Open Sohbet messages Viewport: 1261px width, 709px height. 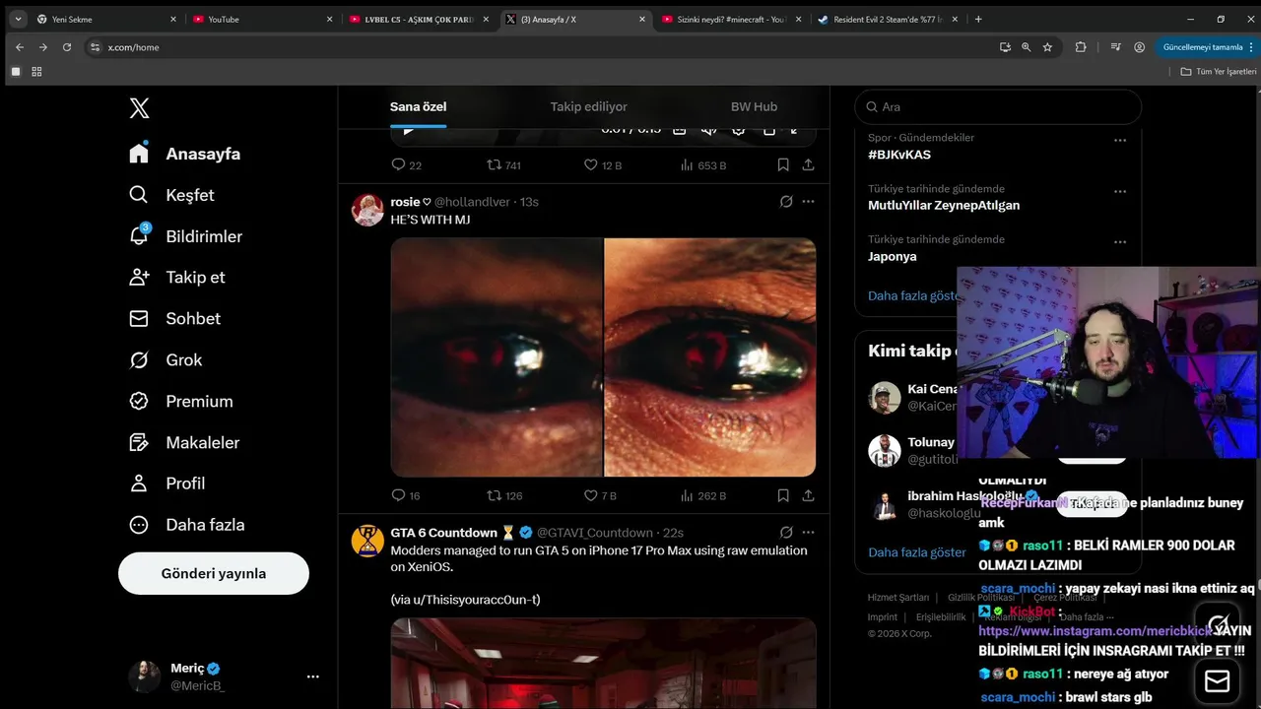(174, 319)
